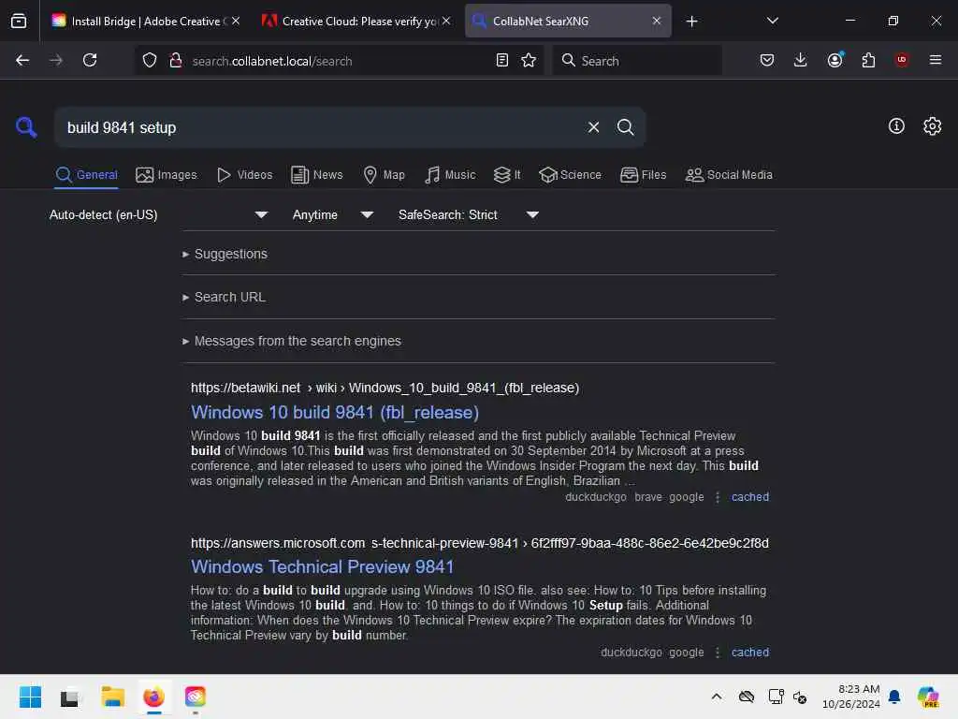Viewport: 958px width, 719px height.
Task: Open Windows Technical Preview 9841 result
Action: click(322, 566)
